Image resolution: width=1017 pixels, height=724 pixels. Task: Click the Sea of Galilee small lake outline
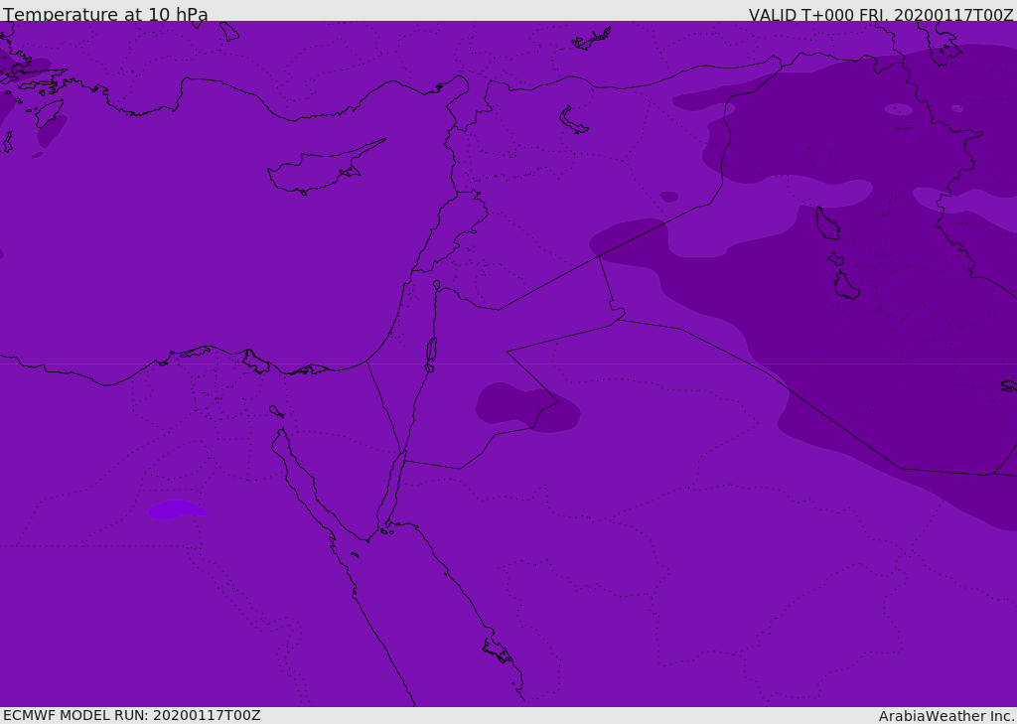(x=436, y=285)
